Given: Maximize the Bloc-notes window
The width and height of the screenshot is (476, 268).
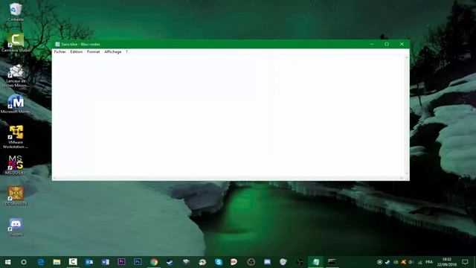Looking at the screenshot, I should (x=387, y=45).
